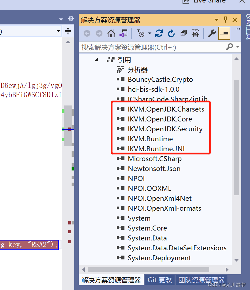The height and width of the screenshot is (290, 250).
Task: Refresh the Solution Explorer
Action: pos(171,34)
